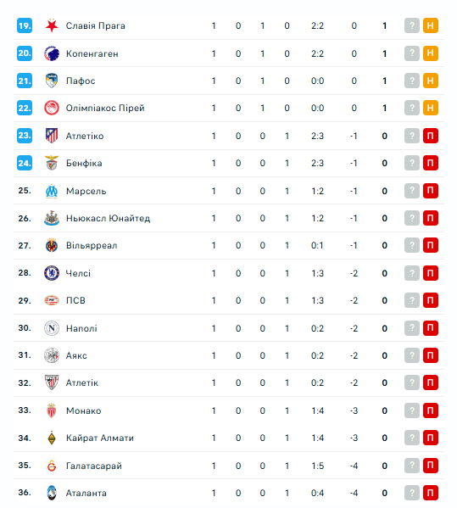
Task: Click the Аталанта club crest
Action: point(52,493)
